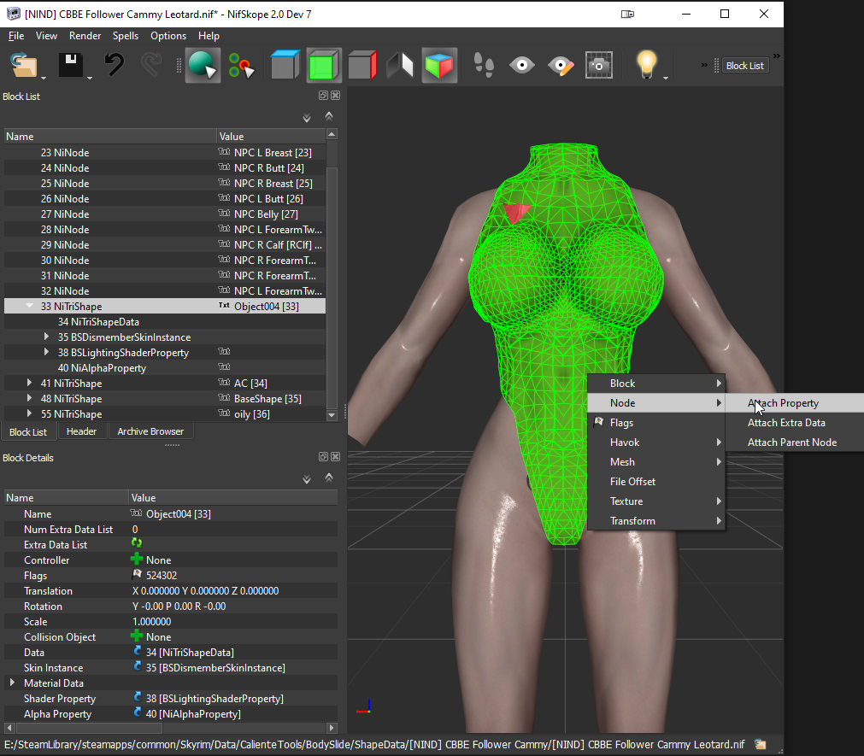Open the Help menu
The height and width of the screenshot is (756, 864).
[x=209, y=36]
